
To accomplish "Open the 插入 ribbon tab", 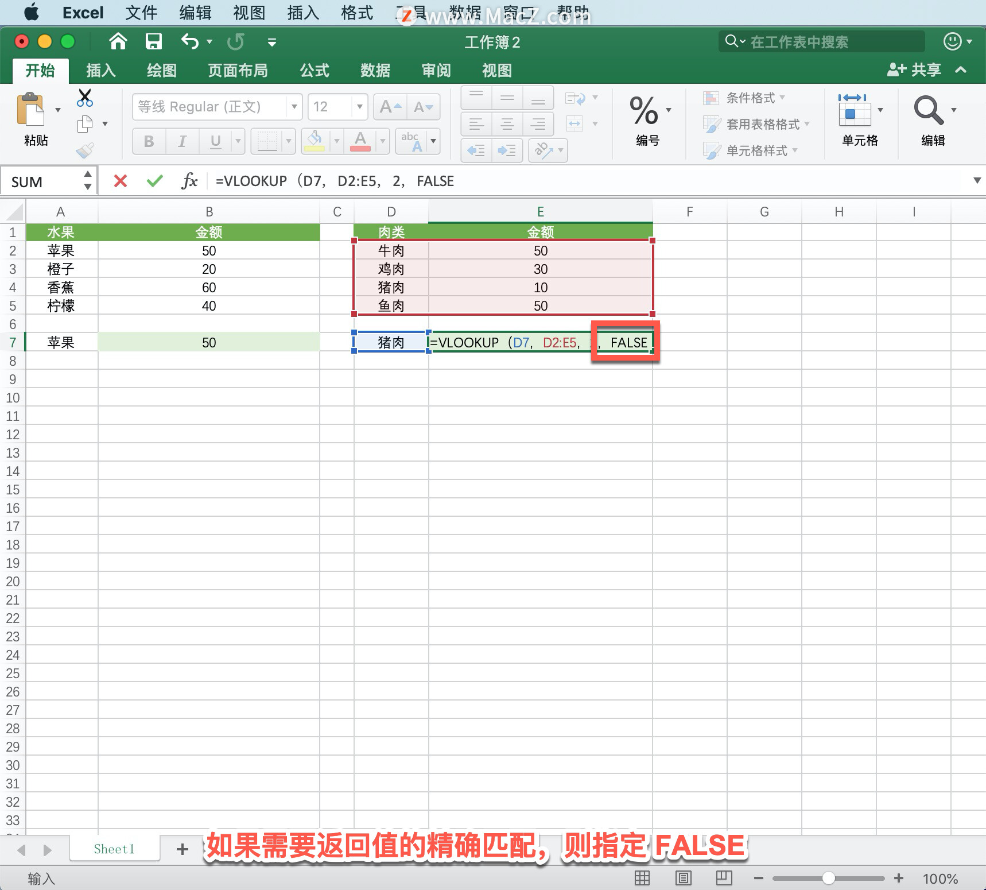I will click(x=101, y=71).
